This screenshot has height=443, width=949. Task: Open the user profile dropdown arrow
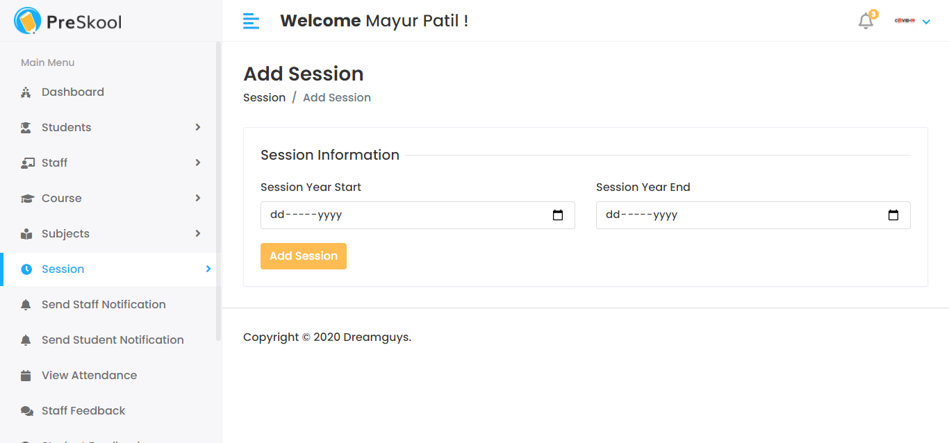click(x=927, y=22)
